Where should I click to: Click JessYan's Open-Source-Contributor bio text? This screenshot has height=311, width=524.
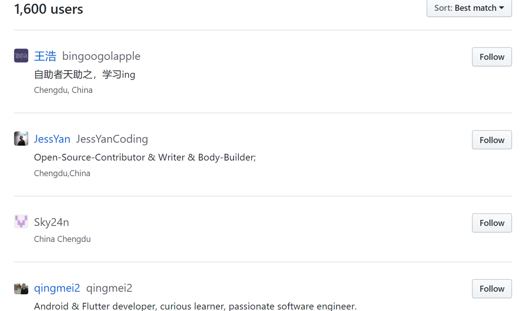point(145,158)
